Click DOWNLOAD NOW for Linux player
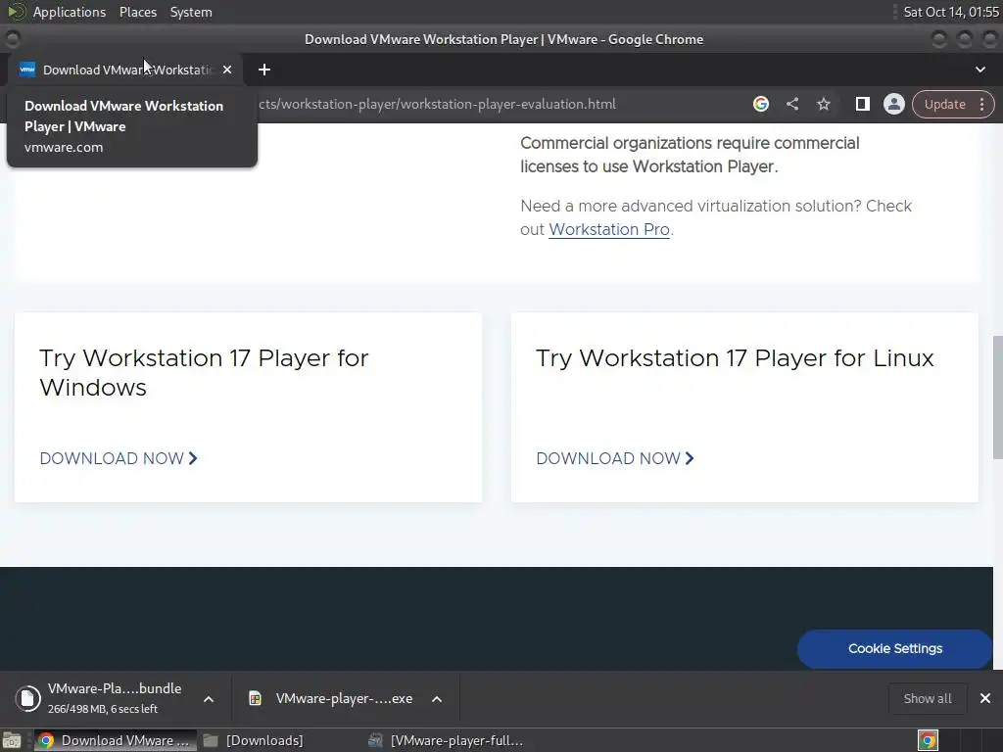 [615, 458]
